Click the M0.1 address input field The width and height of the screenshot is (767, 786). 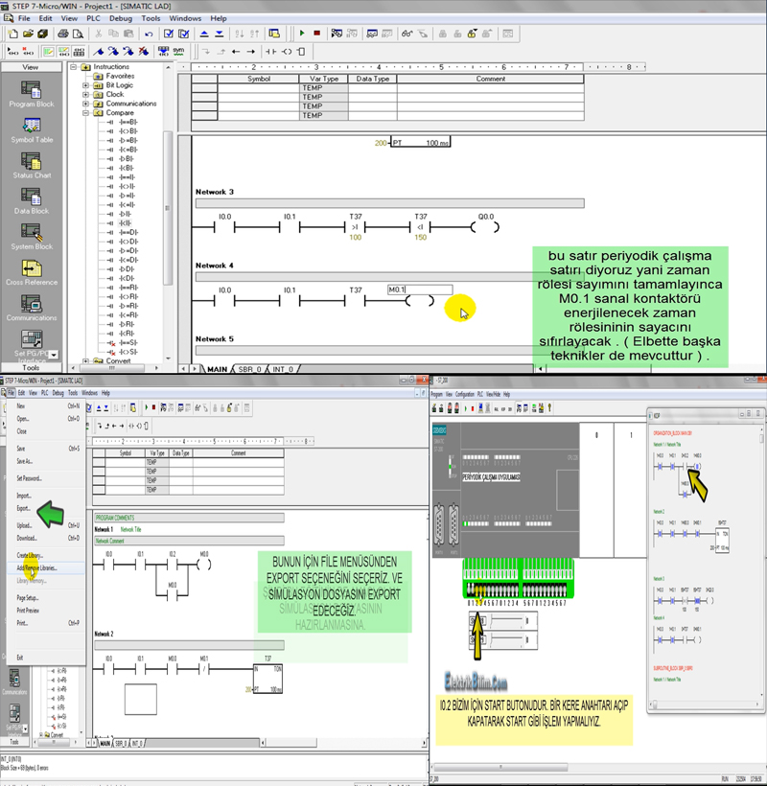[419, 289]
